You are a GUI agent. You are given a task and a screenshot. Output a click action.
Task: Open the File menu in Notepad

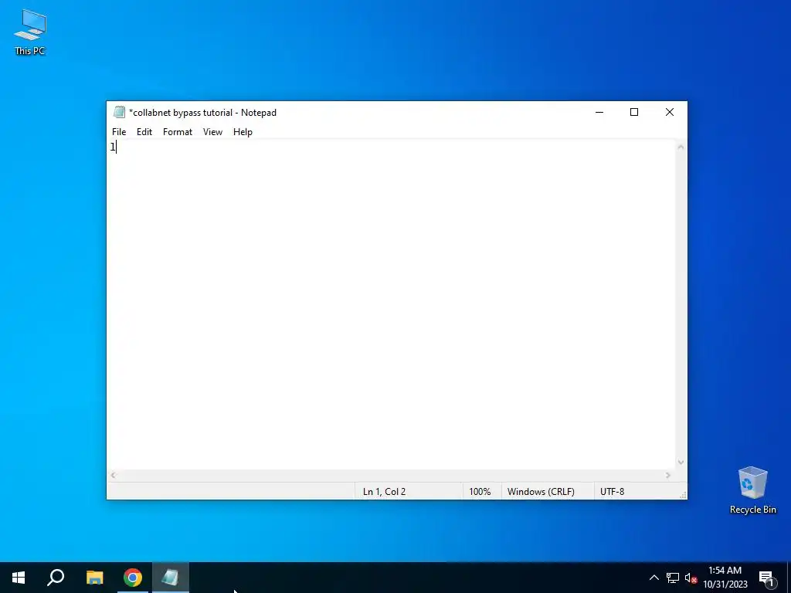point(119,131)
